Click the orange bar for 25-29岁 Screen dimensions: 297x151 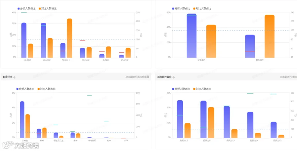(x=128, y=53)
